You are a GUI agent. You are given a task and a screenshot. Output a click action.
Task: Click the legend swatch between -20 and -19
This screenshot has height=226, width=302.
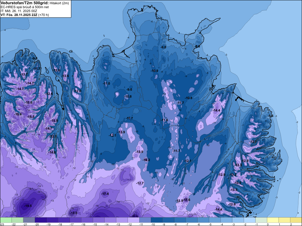point(41,220)
